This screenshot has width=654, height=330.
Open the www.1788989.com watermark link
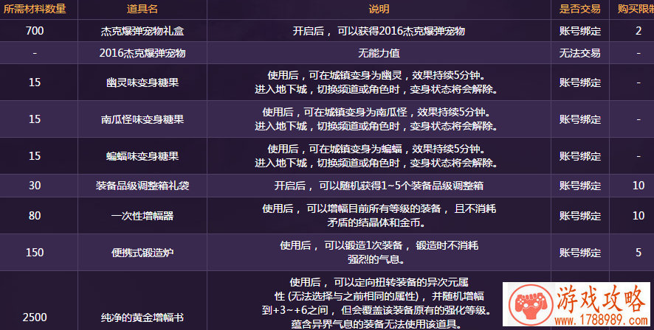coord(599,320)
